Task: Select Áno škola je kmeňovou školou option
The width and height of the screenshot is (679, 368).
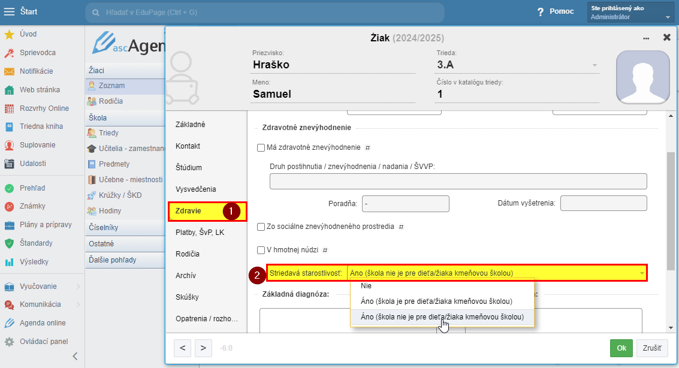Action: click(x=442, y=301)
